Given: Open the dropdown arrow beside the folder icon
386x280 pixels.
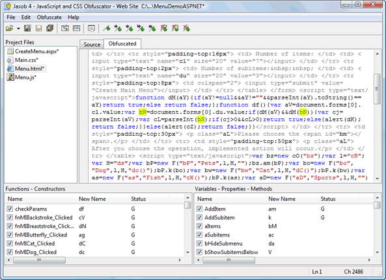Looking at the screenshot, I should pyautogui.click(x=18, y=29).
